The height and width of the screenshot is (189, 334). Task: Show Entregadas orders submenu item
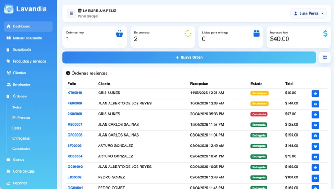(x=21, y=138)
